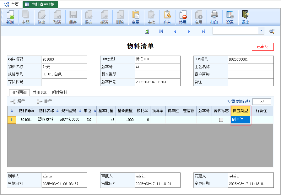Image resolution: width=281 pixels, height=195 pixels.
Task: Go to the next record arrow
Action: pyautogui.click(x=189, y=31)
